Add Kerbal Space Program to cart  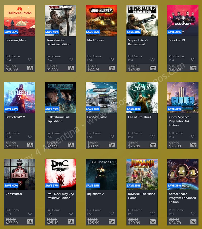click(x=193, y=222)
